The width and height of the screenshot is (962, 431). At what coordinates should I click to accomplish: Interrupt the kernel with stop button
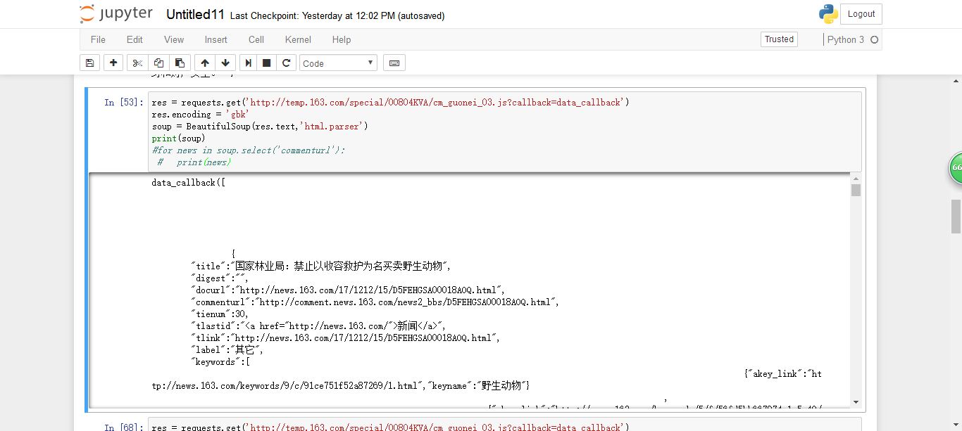coord(267,63)
